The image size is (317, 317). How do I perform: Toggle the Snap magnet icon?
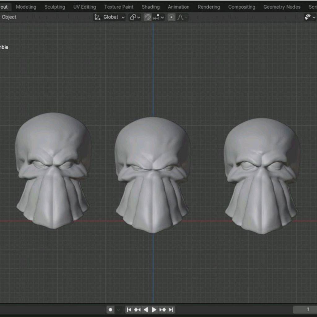point(148,17)
